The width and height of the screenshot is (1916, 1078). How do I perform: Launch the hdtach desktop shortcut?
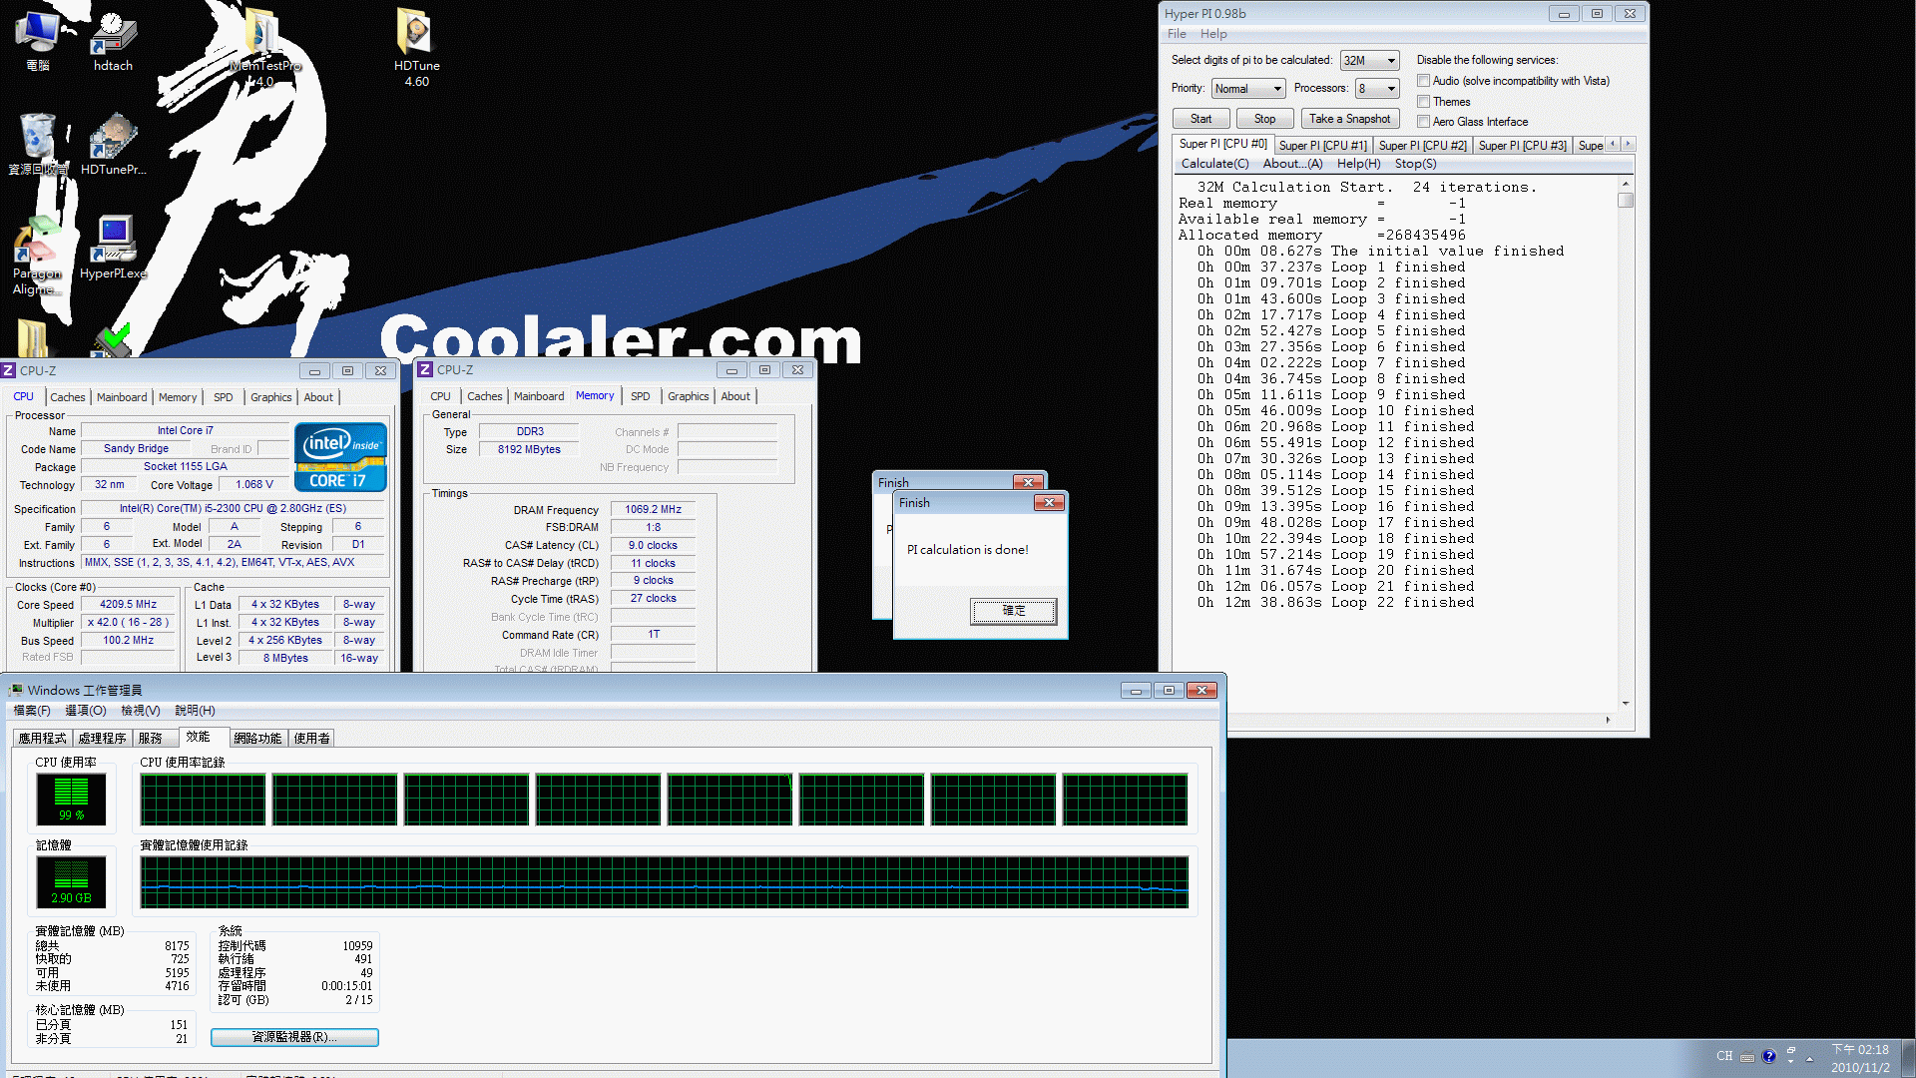[113, 40]
